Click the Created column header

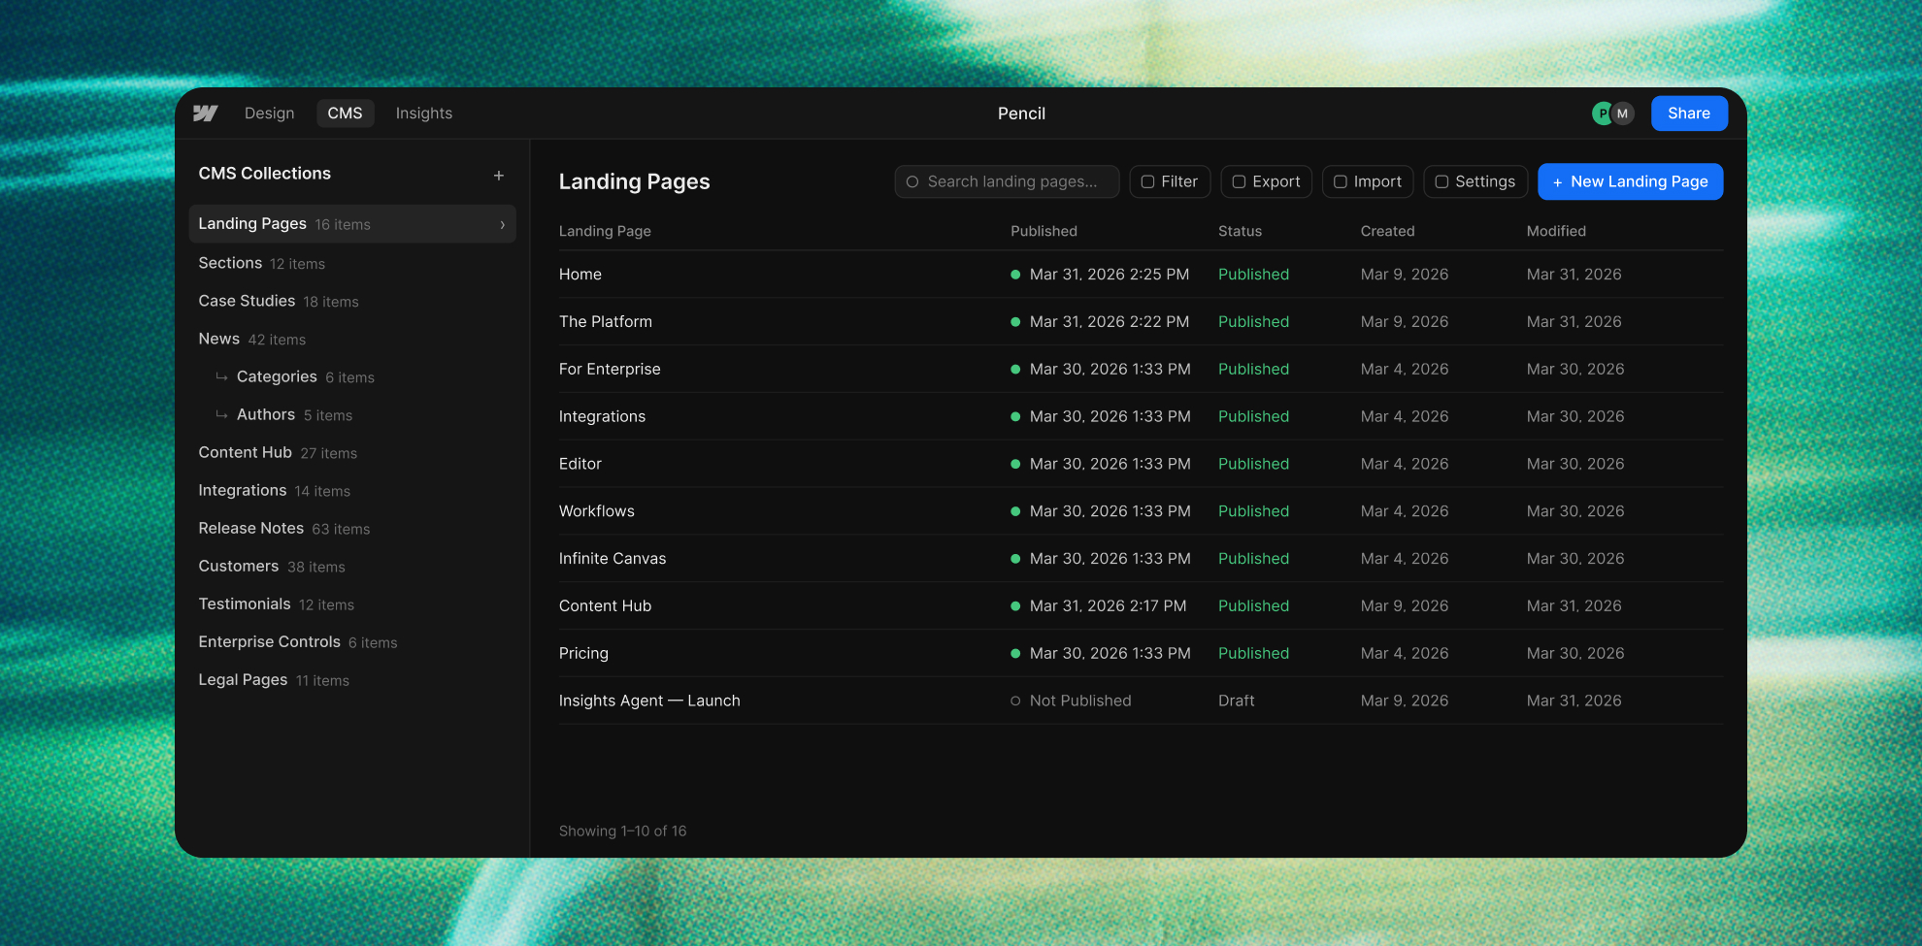[x=1387, y=231]
